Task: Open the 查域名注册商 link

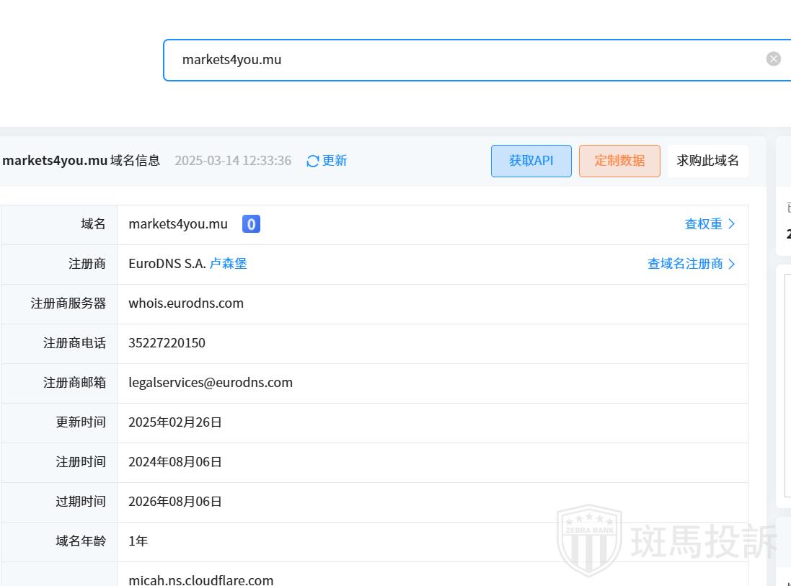Action: pyautogui.click(x=685, y=264)
